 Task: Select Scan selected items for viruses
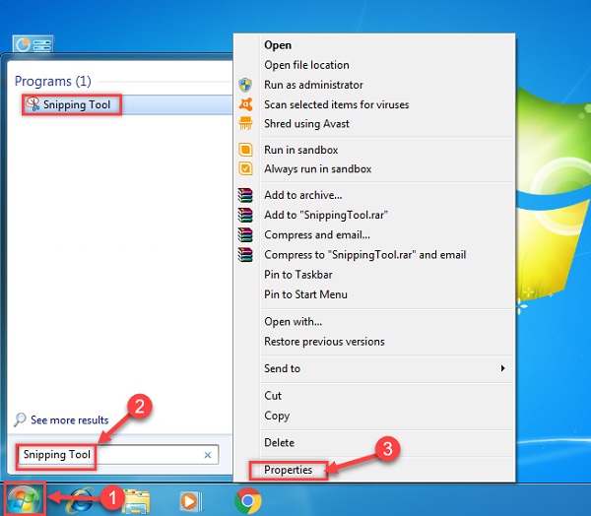[x=336, y=104]
